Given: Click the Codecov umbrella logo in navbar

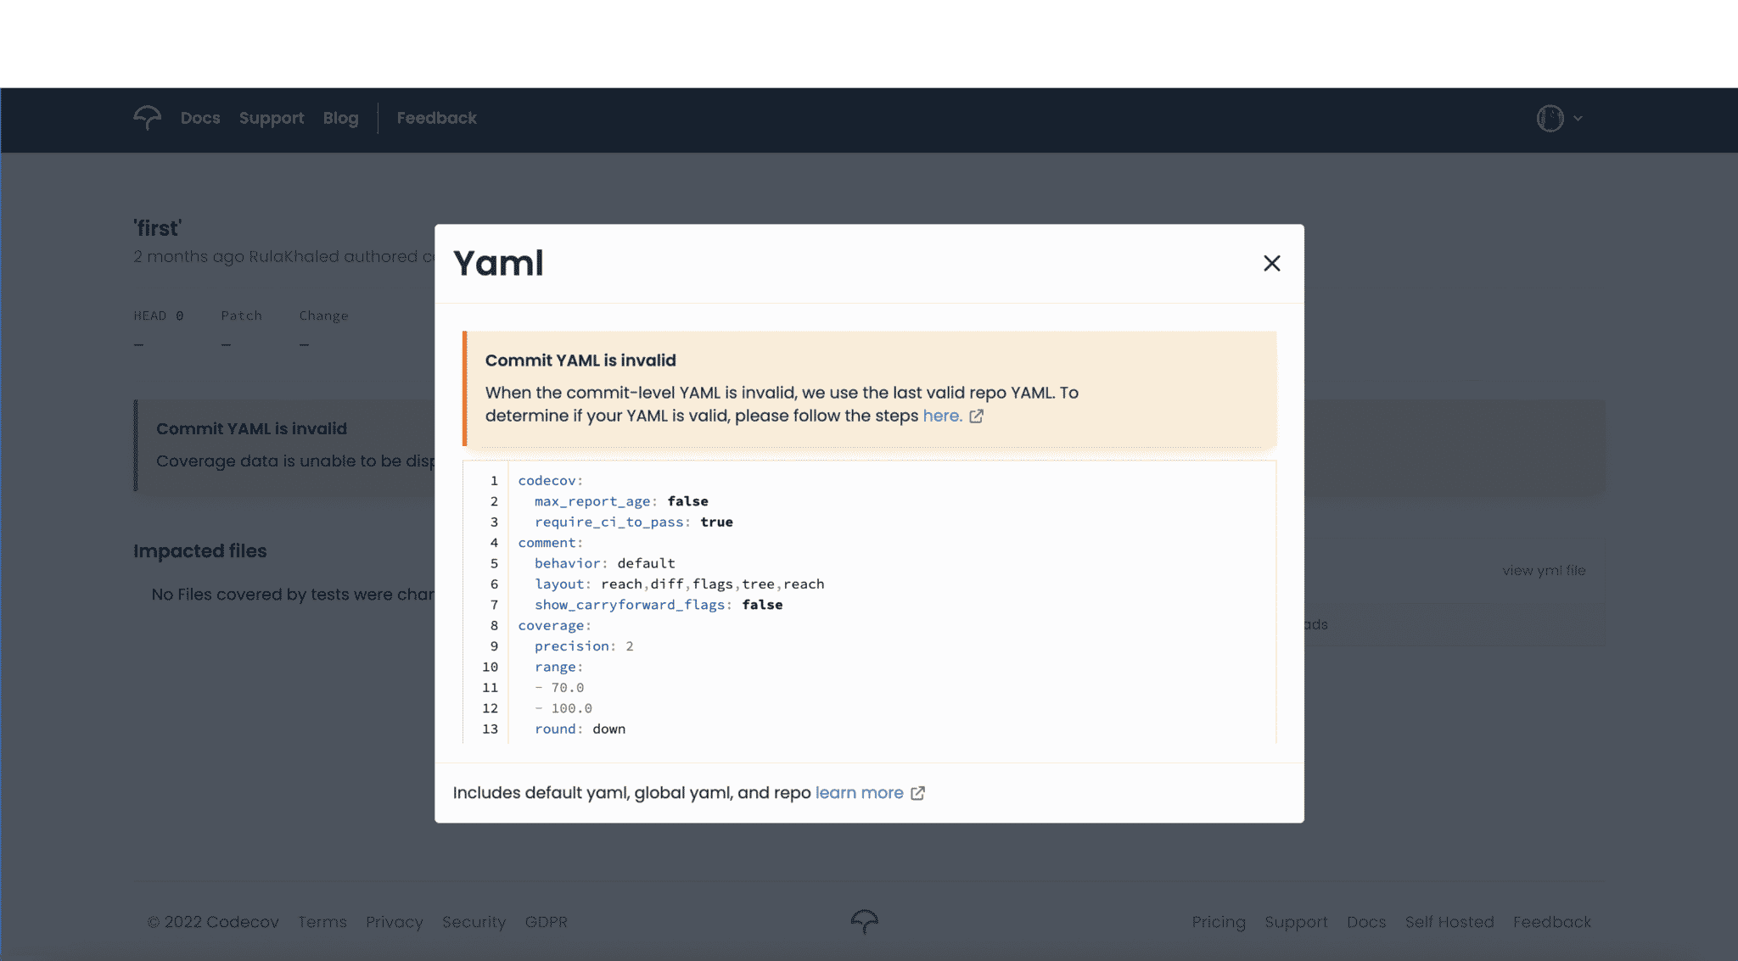Looking at the screenshot, I should point(147,118).
